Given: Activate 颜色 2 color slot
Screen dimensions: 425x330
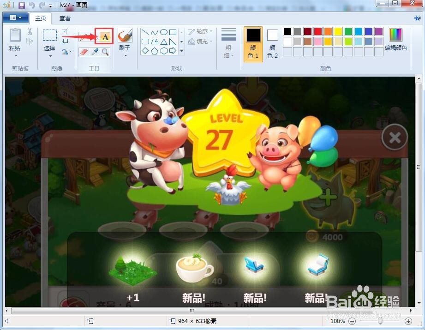Looking at the screenshot, I should pyautogui.click(x=272, y=44).
